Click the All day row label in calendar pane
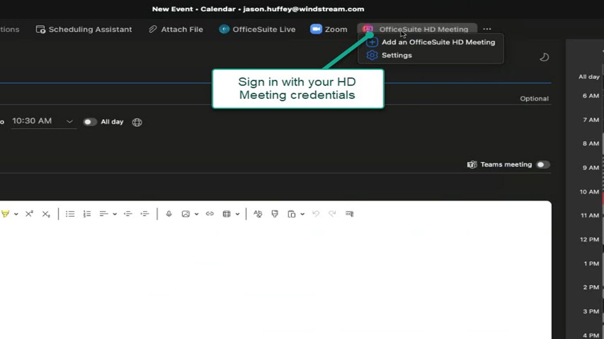The width and height of the screenshot is (604, 339). pos(589,77)
